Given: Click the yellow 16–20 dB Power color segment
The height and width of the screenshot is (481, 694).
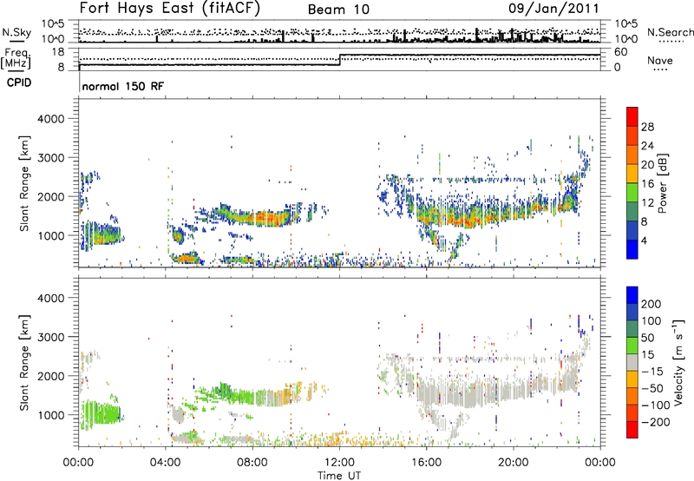Looking at the screenshot, I should click(632, 174).
